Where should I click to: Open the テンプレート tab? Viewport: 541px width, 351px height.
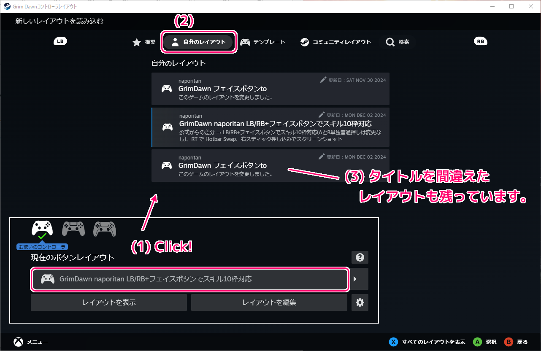[262, 42]
